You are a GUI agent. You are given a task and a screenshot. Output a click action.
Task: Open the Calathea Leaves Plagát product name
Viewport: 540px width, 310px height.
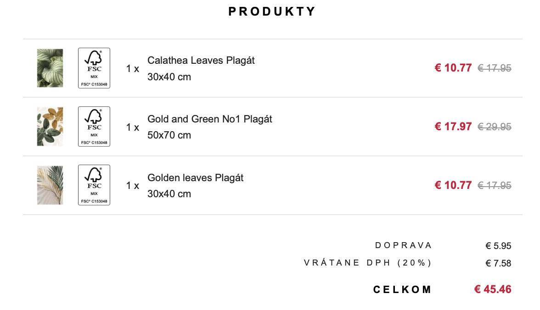201,61
